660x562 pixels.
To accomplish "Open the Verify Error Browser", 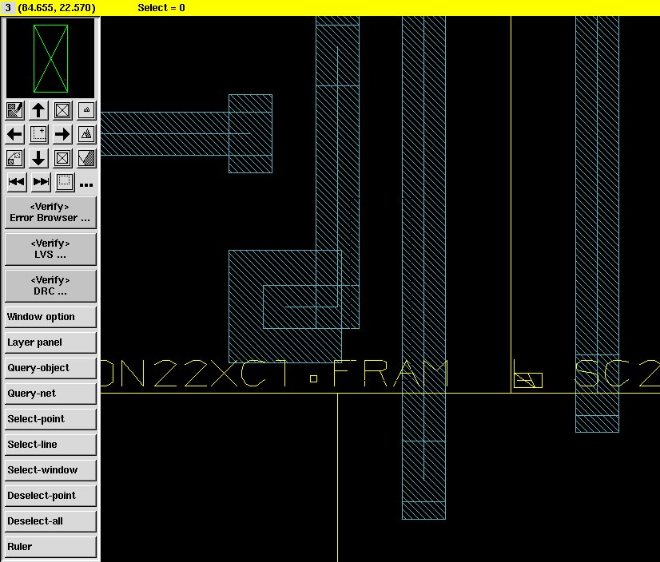I will 50,212.
